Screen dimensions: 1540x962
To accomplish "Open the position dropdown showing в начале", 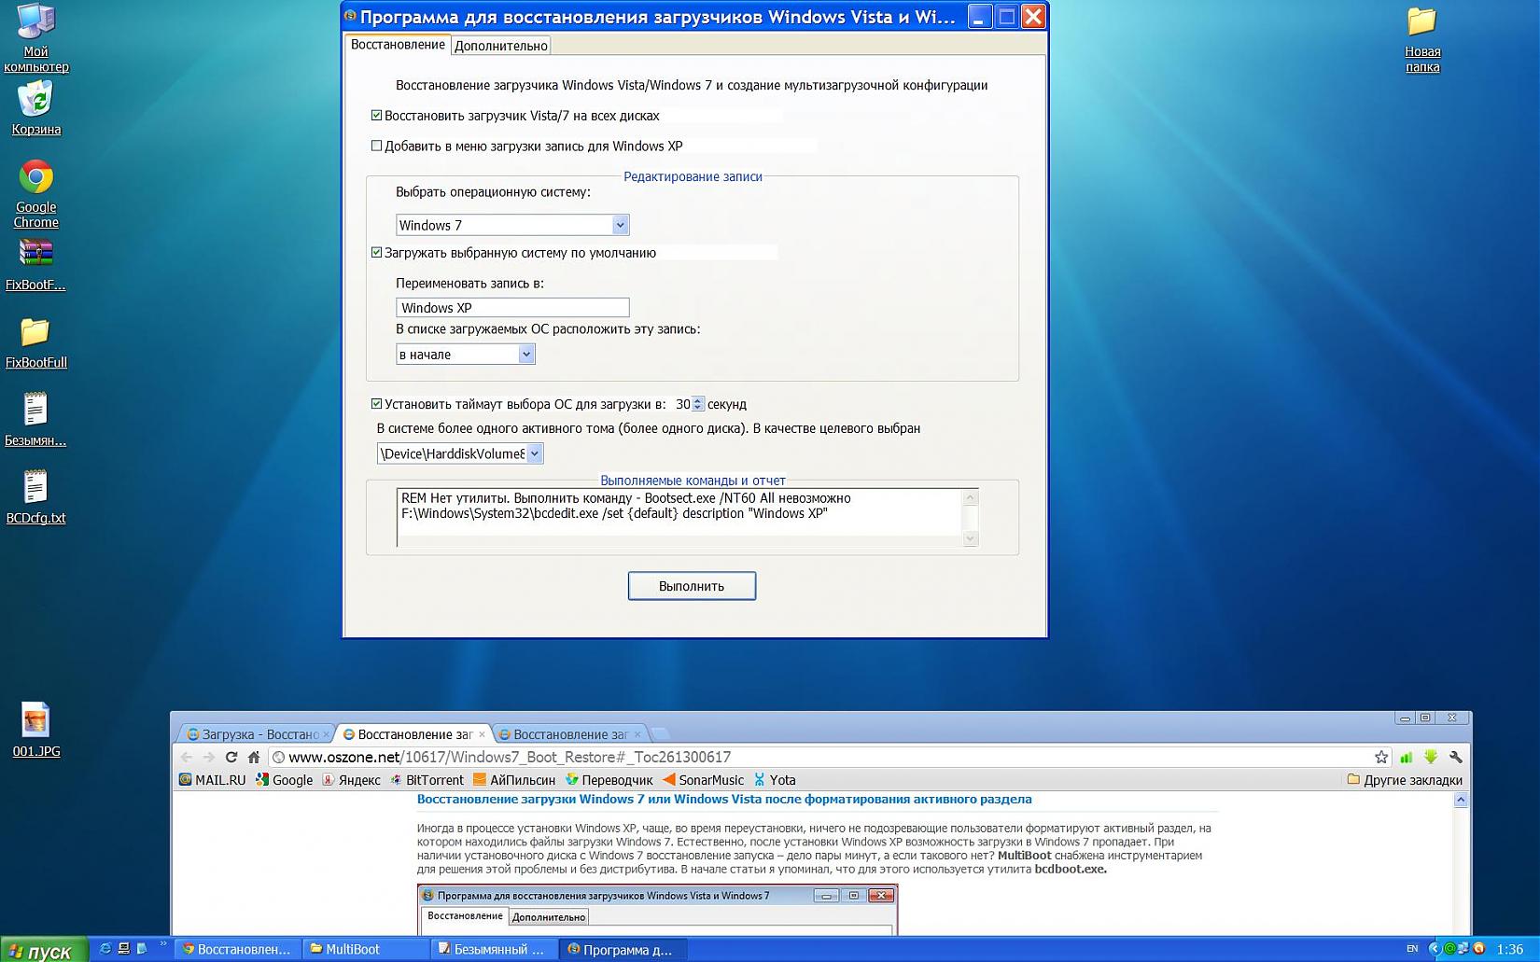I will point(466,354).
